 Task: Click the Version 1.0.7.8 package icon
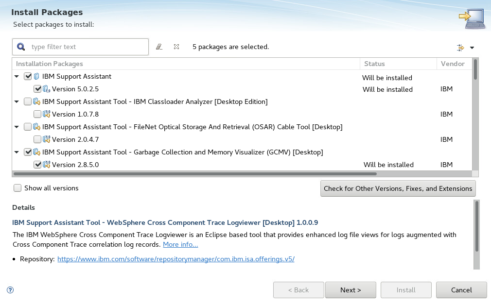coord(46,114)
